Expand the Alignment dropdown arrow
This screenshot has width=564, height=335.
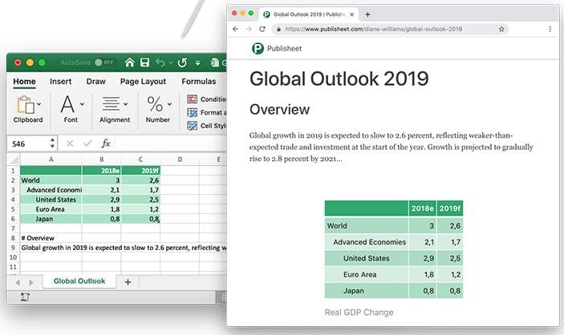[x=125, y=104]
